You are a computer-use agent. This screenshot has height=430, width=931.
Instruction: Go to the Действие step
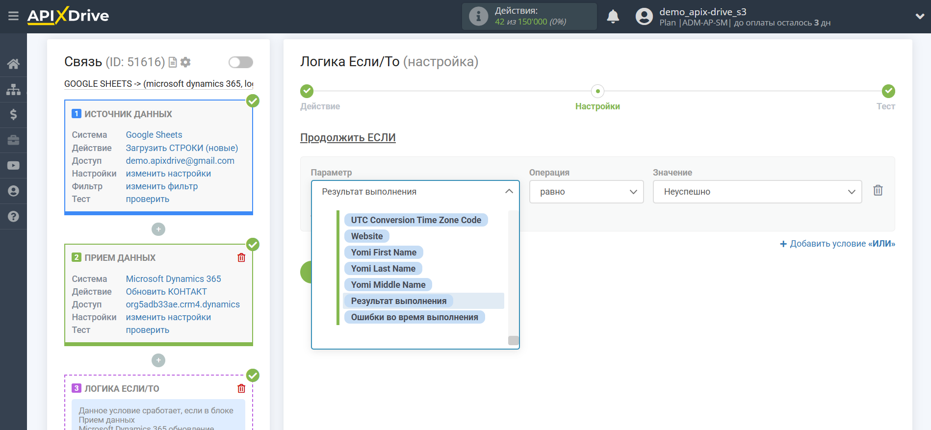tap(307, 91)
